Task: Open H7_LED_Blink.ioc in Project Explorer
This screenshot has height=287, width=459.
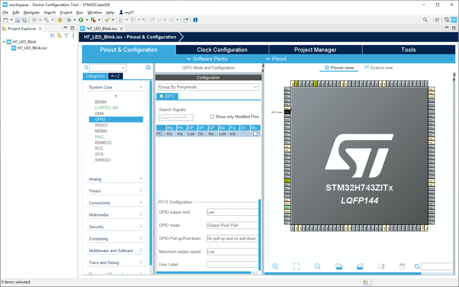Action: [x=29, y=48]
